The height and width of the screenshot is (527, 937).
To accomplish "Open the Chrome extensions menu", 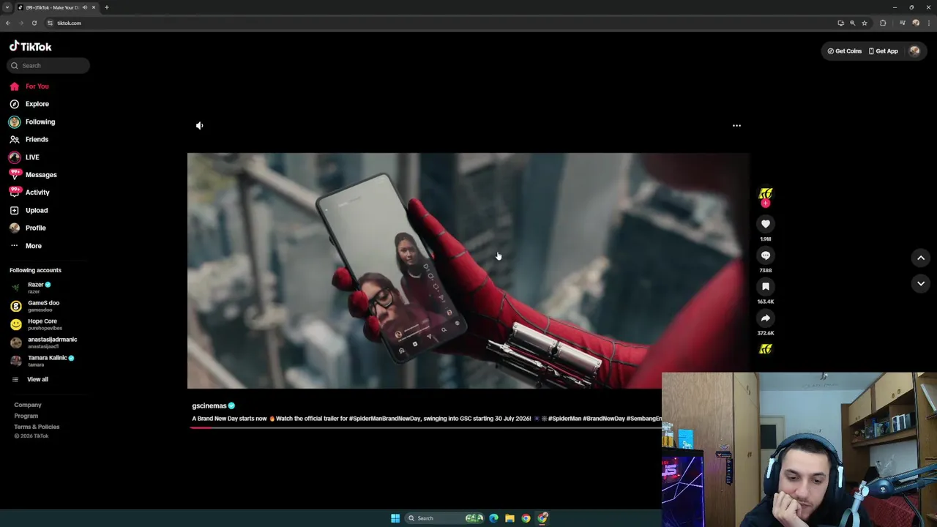I will pyautogui.click(x=883, y=23).
